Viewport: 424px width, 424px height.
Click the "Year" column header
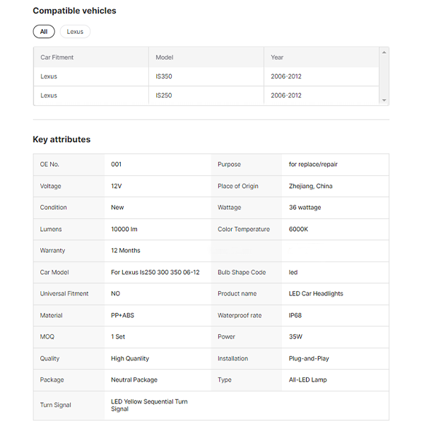click(x=278, y=57)
